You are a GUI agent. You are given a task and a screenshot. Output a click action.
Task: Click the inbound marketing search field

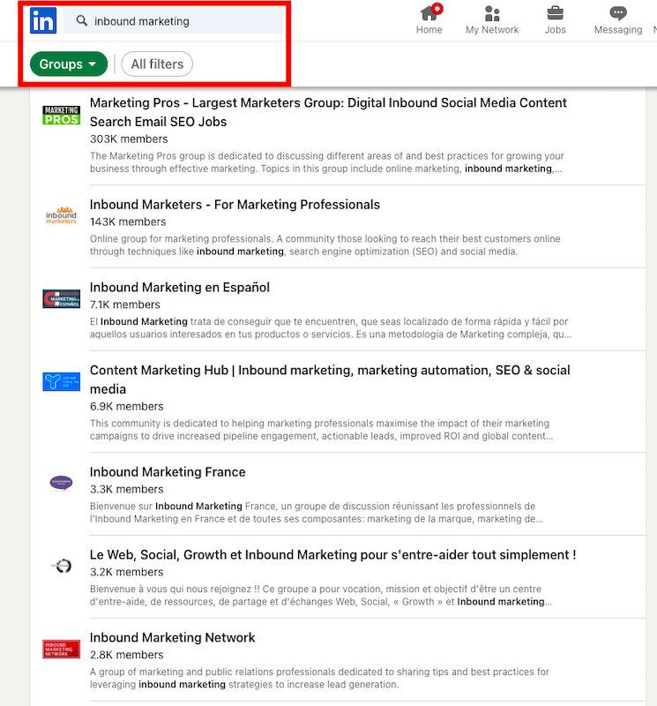[x=185, y=21]
